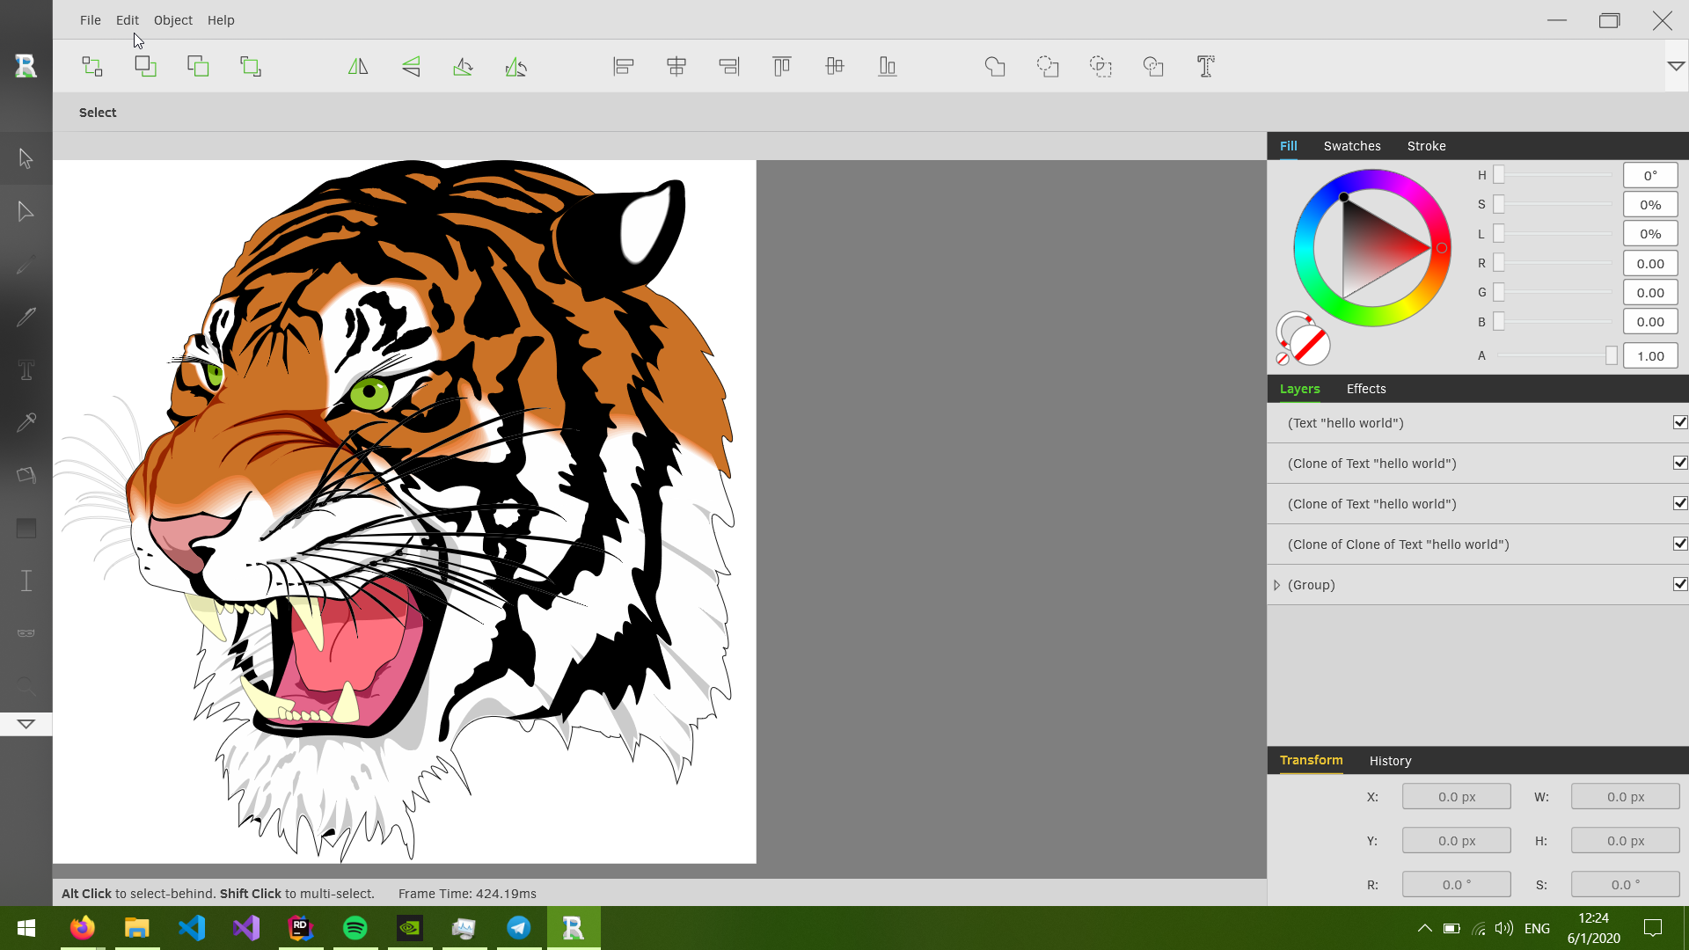Click the Align Top toolbar icon
1689x950 pixels.
tap(781, 67)
